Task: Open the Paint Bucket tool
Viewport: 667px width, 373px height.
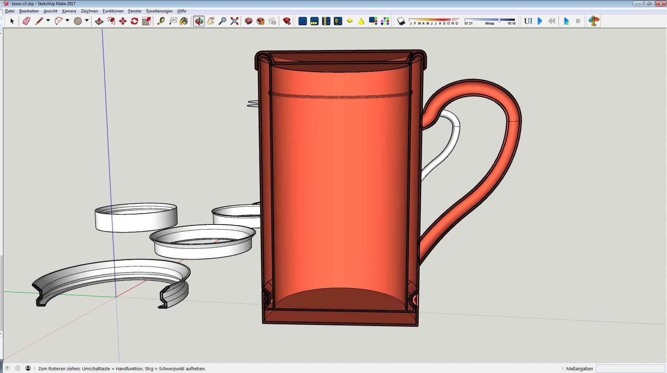Action: 184,21
